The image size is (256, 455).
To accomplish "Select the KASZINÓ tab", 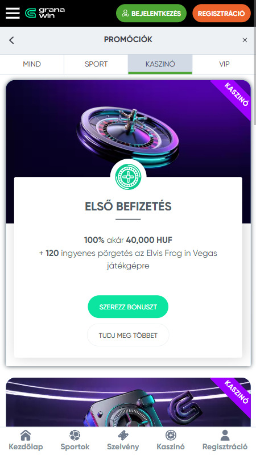I will 160,64.
